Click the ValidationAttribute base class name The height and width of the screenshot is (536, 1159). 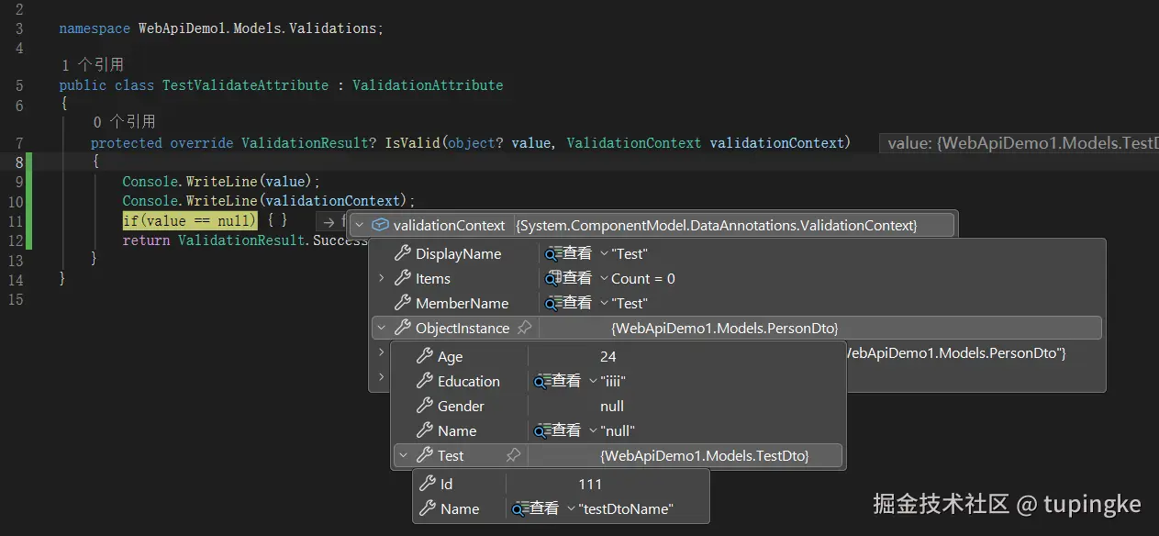tap(428, 85)
